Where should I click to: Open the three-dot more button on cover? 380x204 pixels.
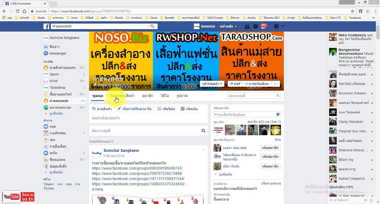pyautogui.click(x=275, y=84)
